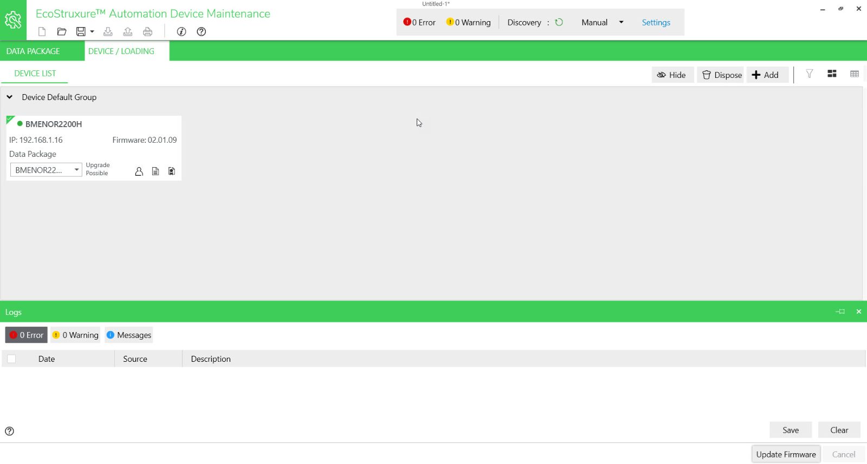Open device document details icon

(x=156, y=171)
